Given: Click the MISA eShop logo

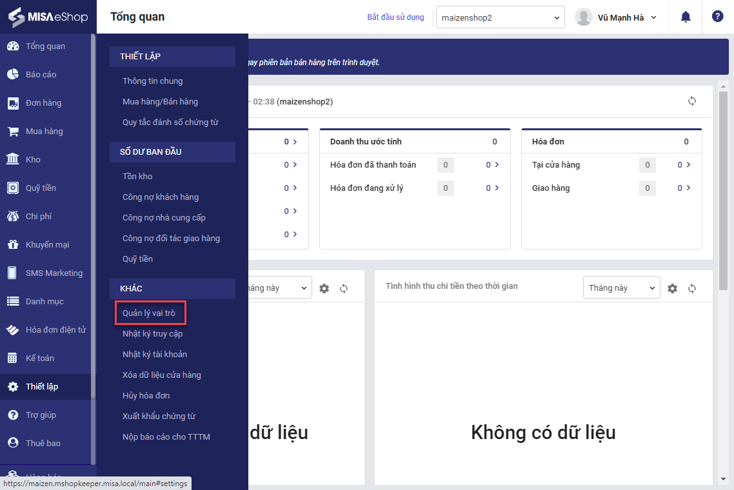Looking at the screenshot, I should point(48,17).
